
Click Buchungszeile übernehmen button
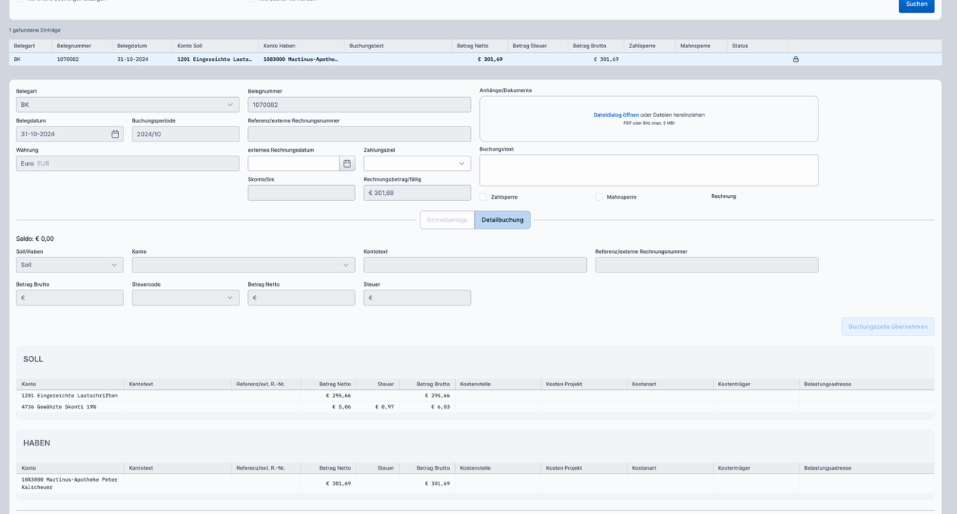tap(887, 327)
